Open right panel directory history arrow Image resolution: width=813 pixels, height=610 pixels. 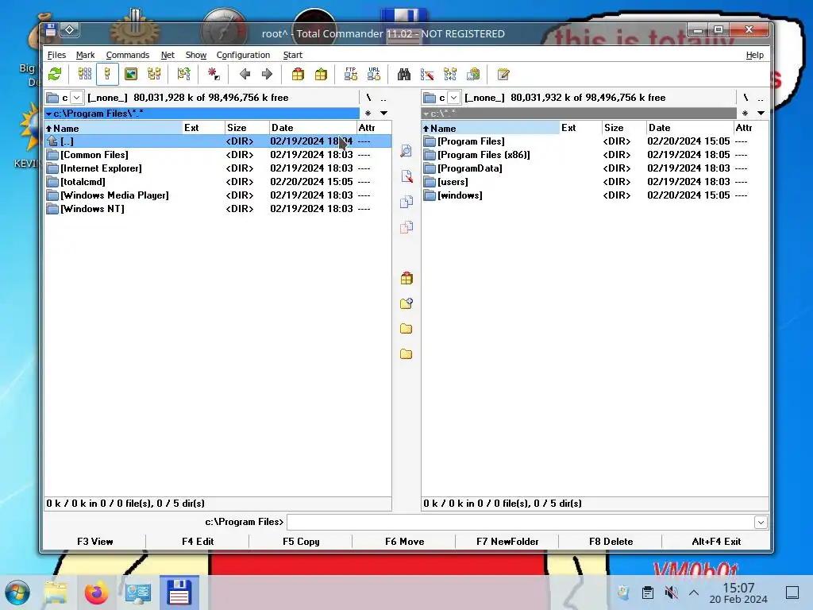[761, 113]
